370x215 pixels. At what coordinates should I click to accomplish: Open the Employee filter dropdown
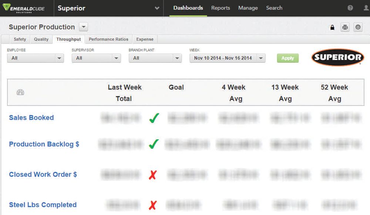coord(36,58)
